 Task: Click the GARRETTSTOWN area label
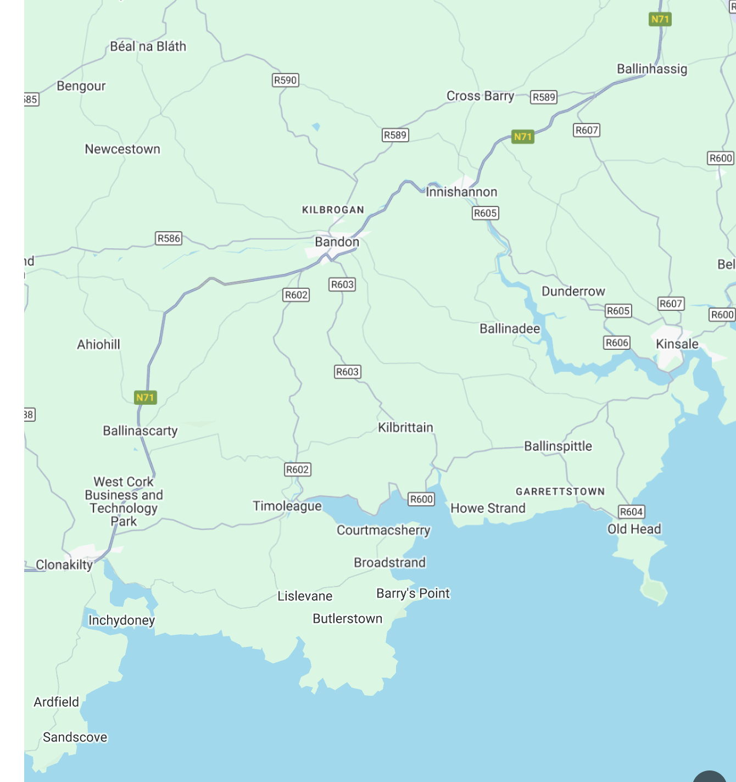pos(560,491)
